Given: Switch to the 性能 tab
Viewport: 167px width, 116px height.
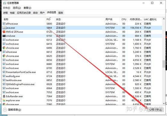Looking at the screenshot, I should point(12,13).
